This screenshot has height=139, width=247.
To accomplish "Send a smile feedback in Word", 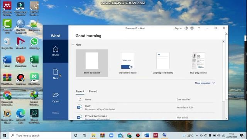I will (x=186, y=28).
